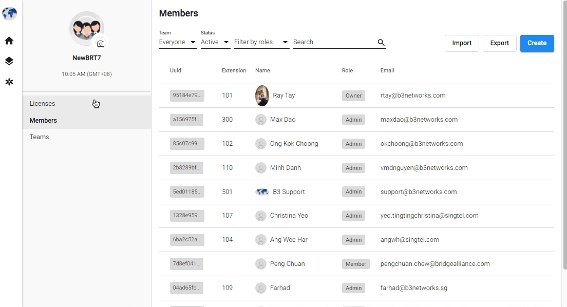This screenshot has width=567, height=307.
Task: Click the Import button
Action: coord(462,43)
